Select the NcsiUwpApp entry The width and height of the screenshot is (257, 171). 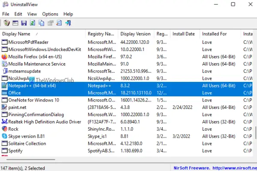(x=21, y=78)
